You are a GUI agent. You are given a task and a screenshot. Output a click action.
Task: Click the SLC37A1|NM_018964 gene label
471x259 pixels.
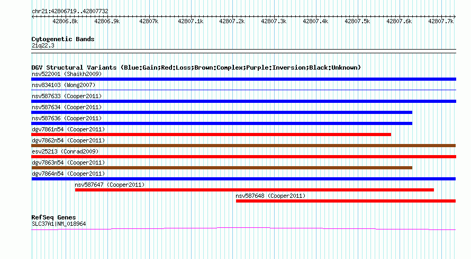click(x=59, y=224)
